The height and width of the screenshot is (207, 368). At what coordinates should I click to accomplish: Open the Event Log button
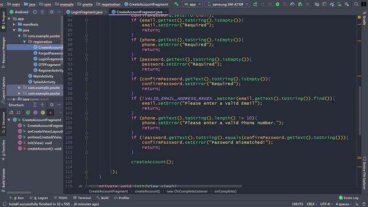(348, 198)
